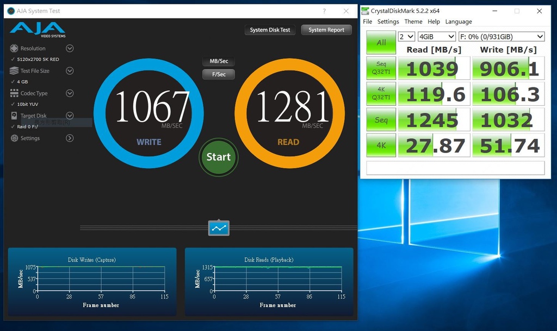Open the File menu in CrystalDiskMark
The image size is (557, 331).
point(367,22)
